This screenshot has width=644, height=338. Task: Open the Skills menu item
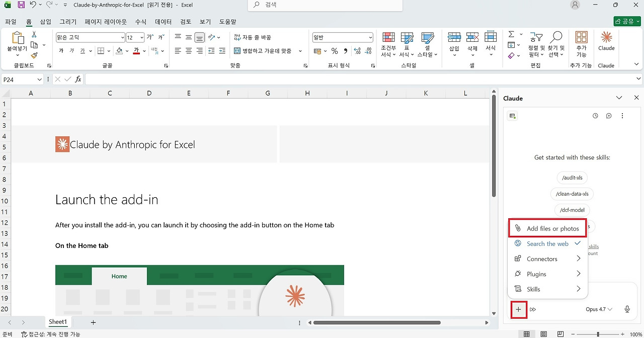[547, 289]
